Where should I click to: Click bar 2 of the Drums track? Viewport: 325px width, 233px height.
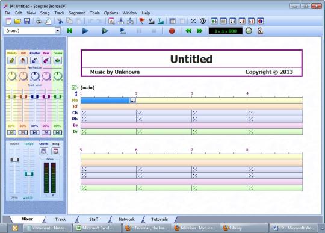point(164,132)
